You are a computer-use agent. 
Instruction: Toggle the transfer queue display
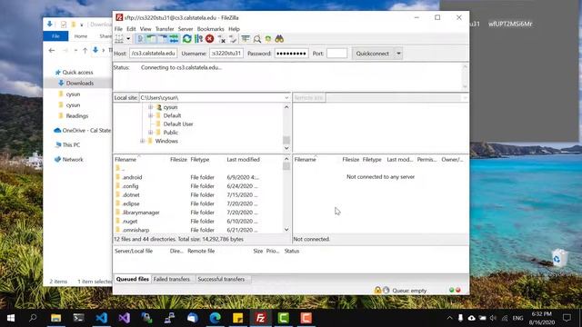174,38
